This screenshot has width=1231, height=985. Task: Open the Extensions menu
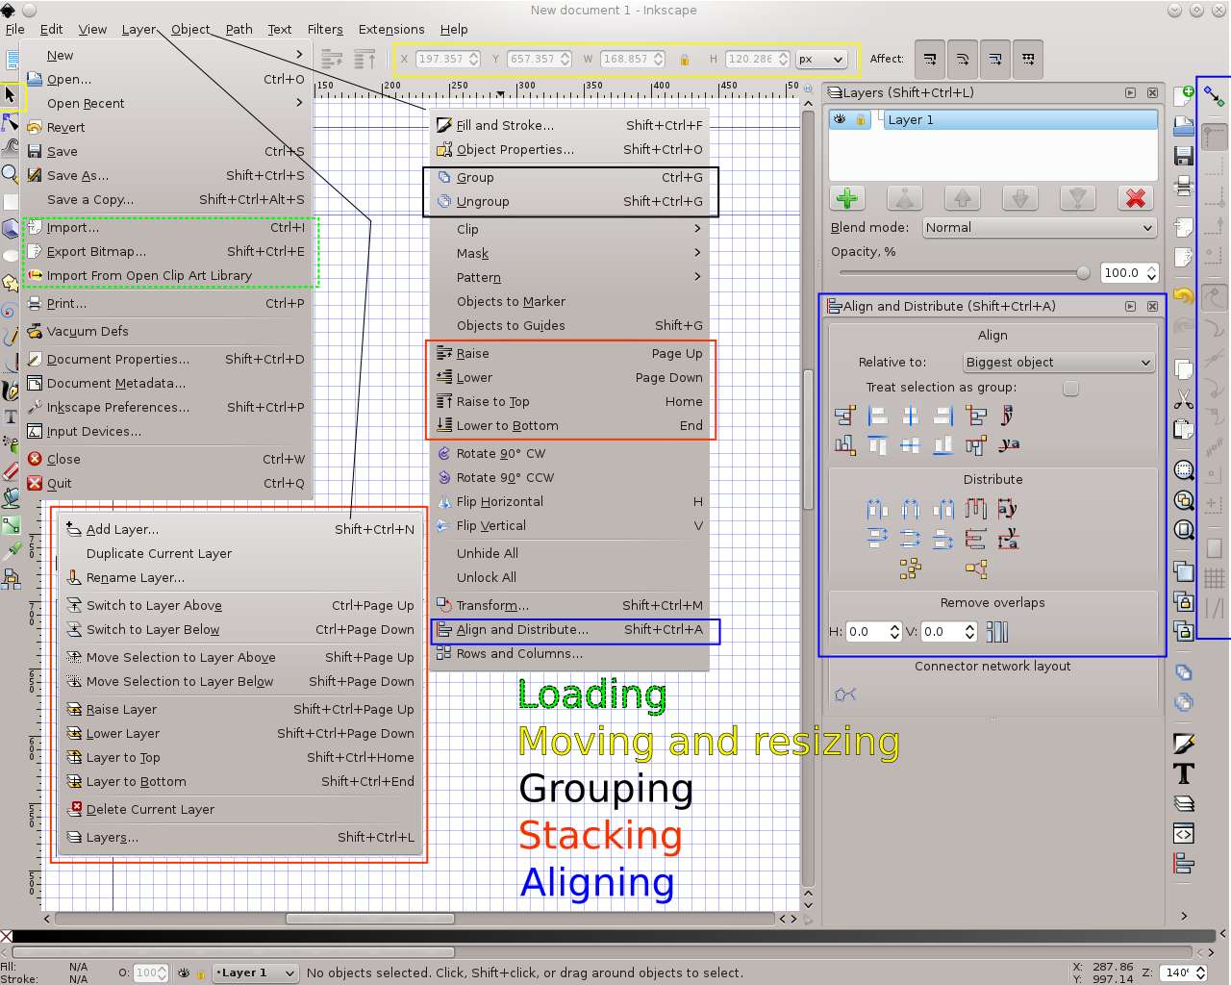[391, 29]
